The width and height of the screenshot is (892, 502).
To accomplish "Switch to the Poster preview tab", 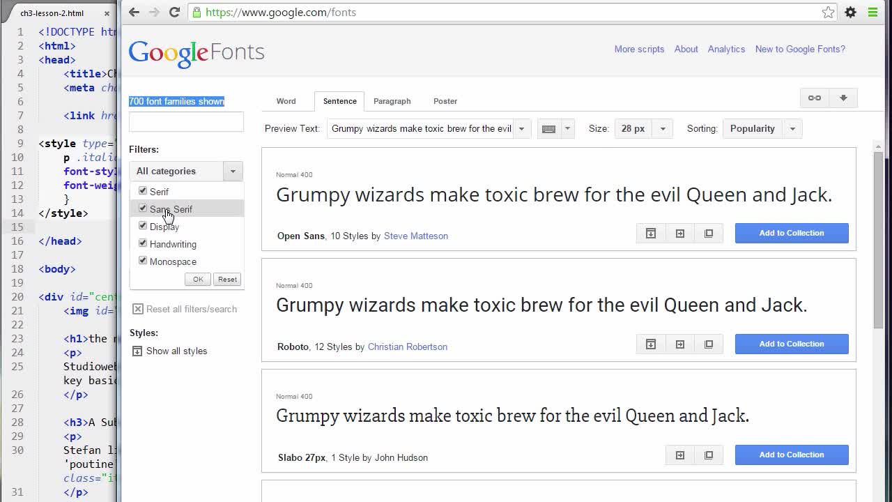I will point(445,101).
